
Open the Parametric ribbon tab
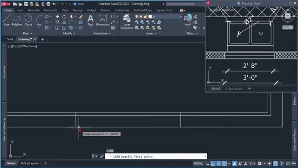click(51, 10)
